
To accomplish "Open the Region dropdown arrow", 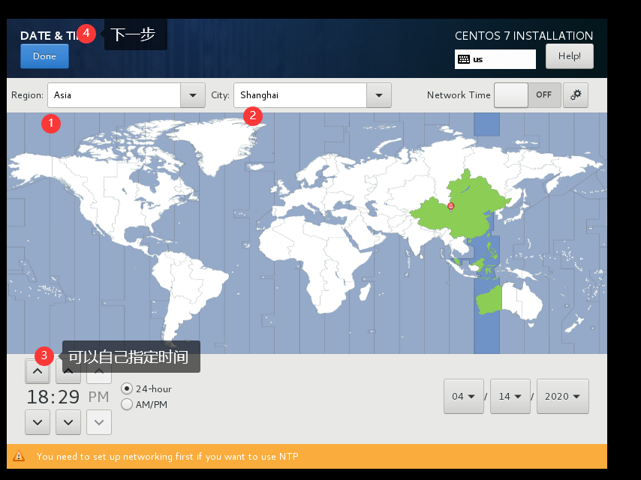I will pyautogui.click(x=193, y=95).
